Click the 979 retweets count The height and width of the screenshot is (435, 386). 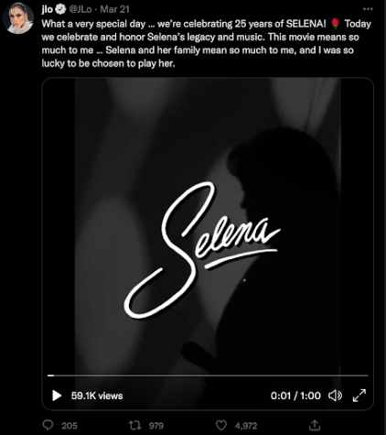(x=156, y=426)
